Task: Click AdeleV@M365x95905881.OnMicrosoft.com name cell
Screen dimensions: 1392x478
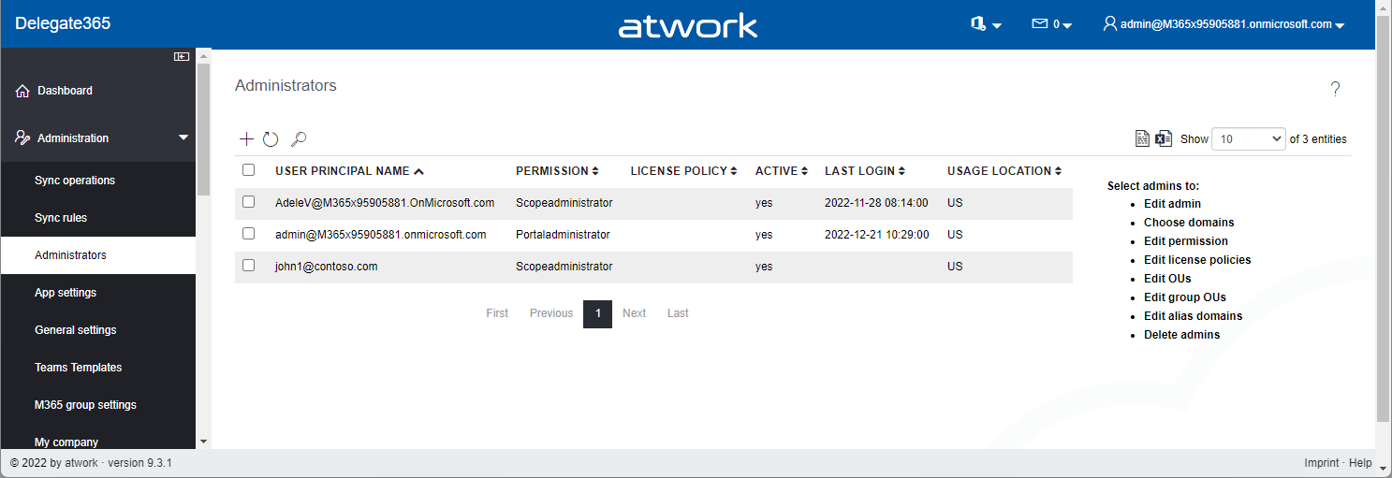Action: coord(385,203)
